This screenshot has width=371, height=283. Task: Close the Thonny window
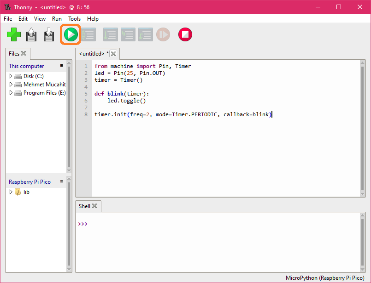(359, 7)
